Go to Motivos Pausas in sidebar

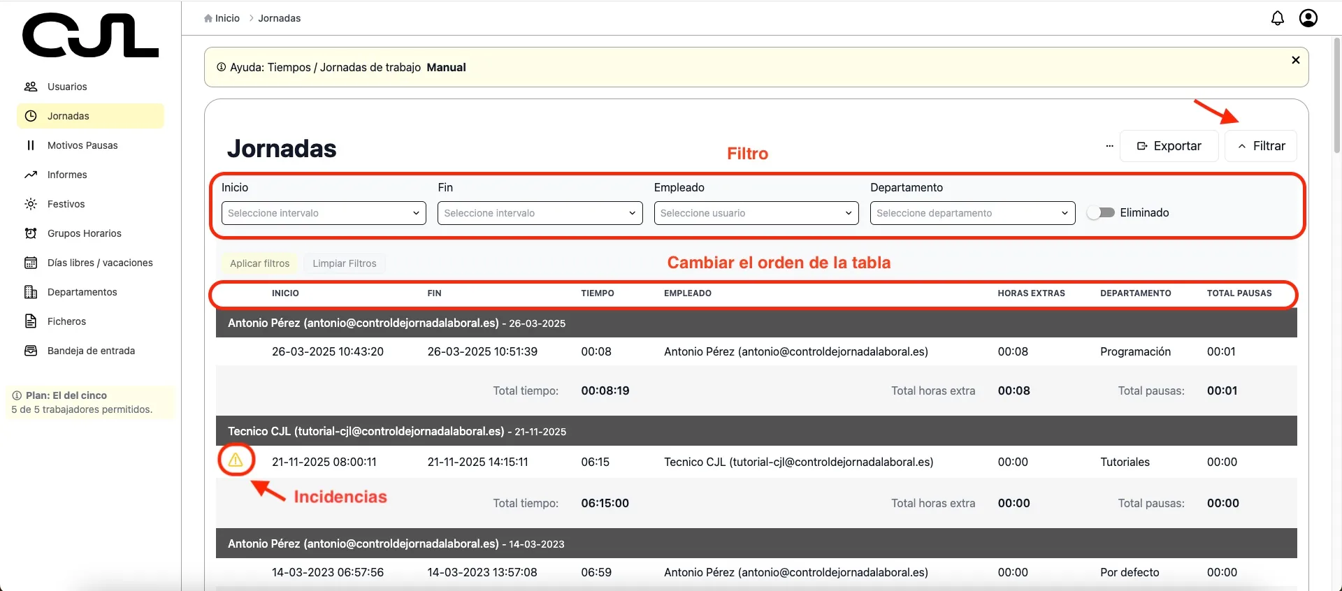click(82, 145)
